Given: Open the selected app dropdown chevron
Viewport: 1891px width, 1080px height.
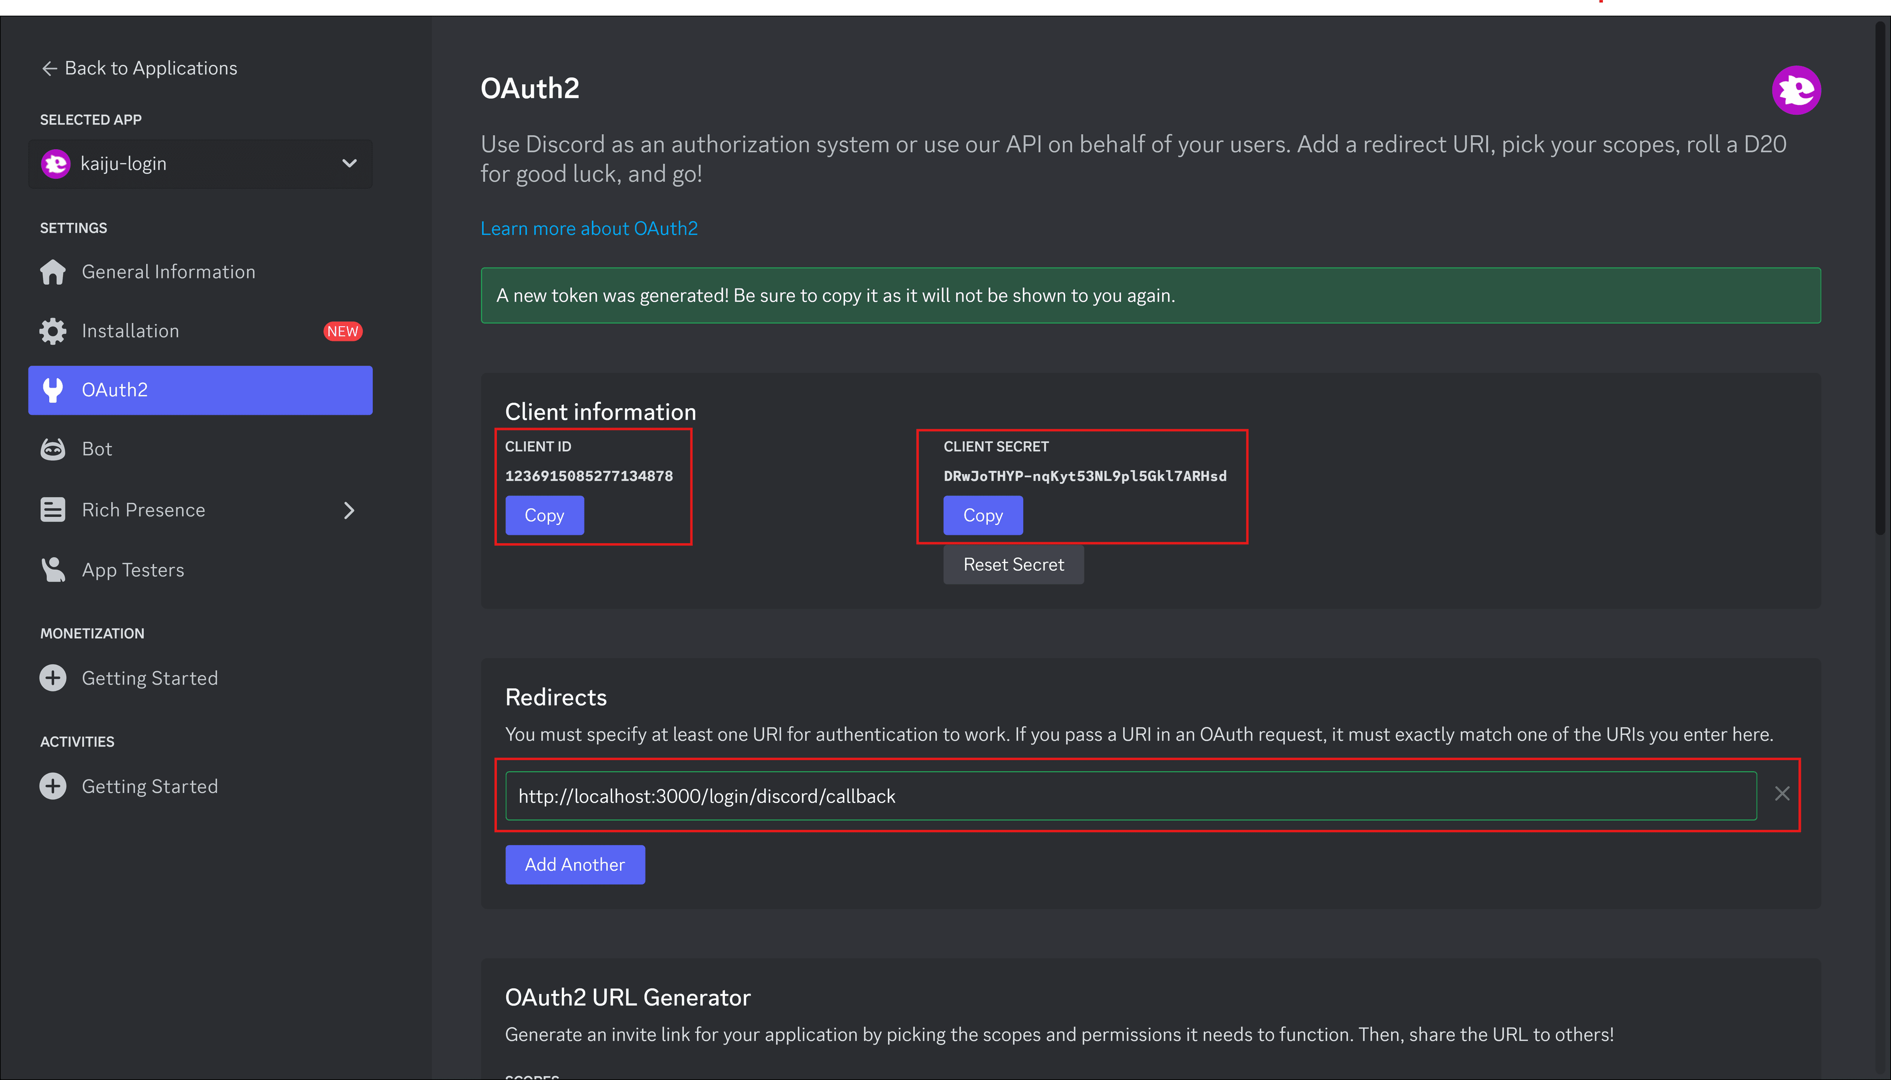Looking at the screenshot, I should (349, 163).
